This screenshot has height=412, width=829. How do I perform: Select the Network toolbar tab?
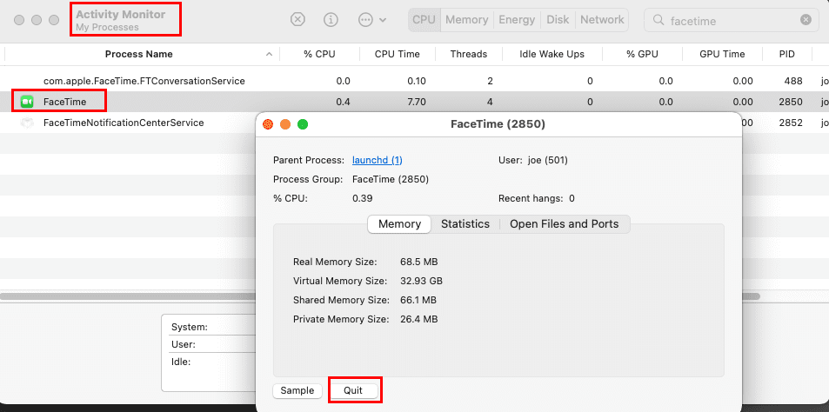point(602,19)
